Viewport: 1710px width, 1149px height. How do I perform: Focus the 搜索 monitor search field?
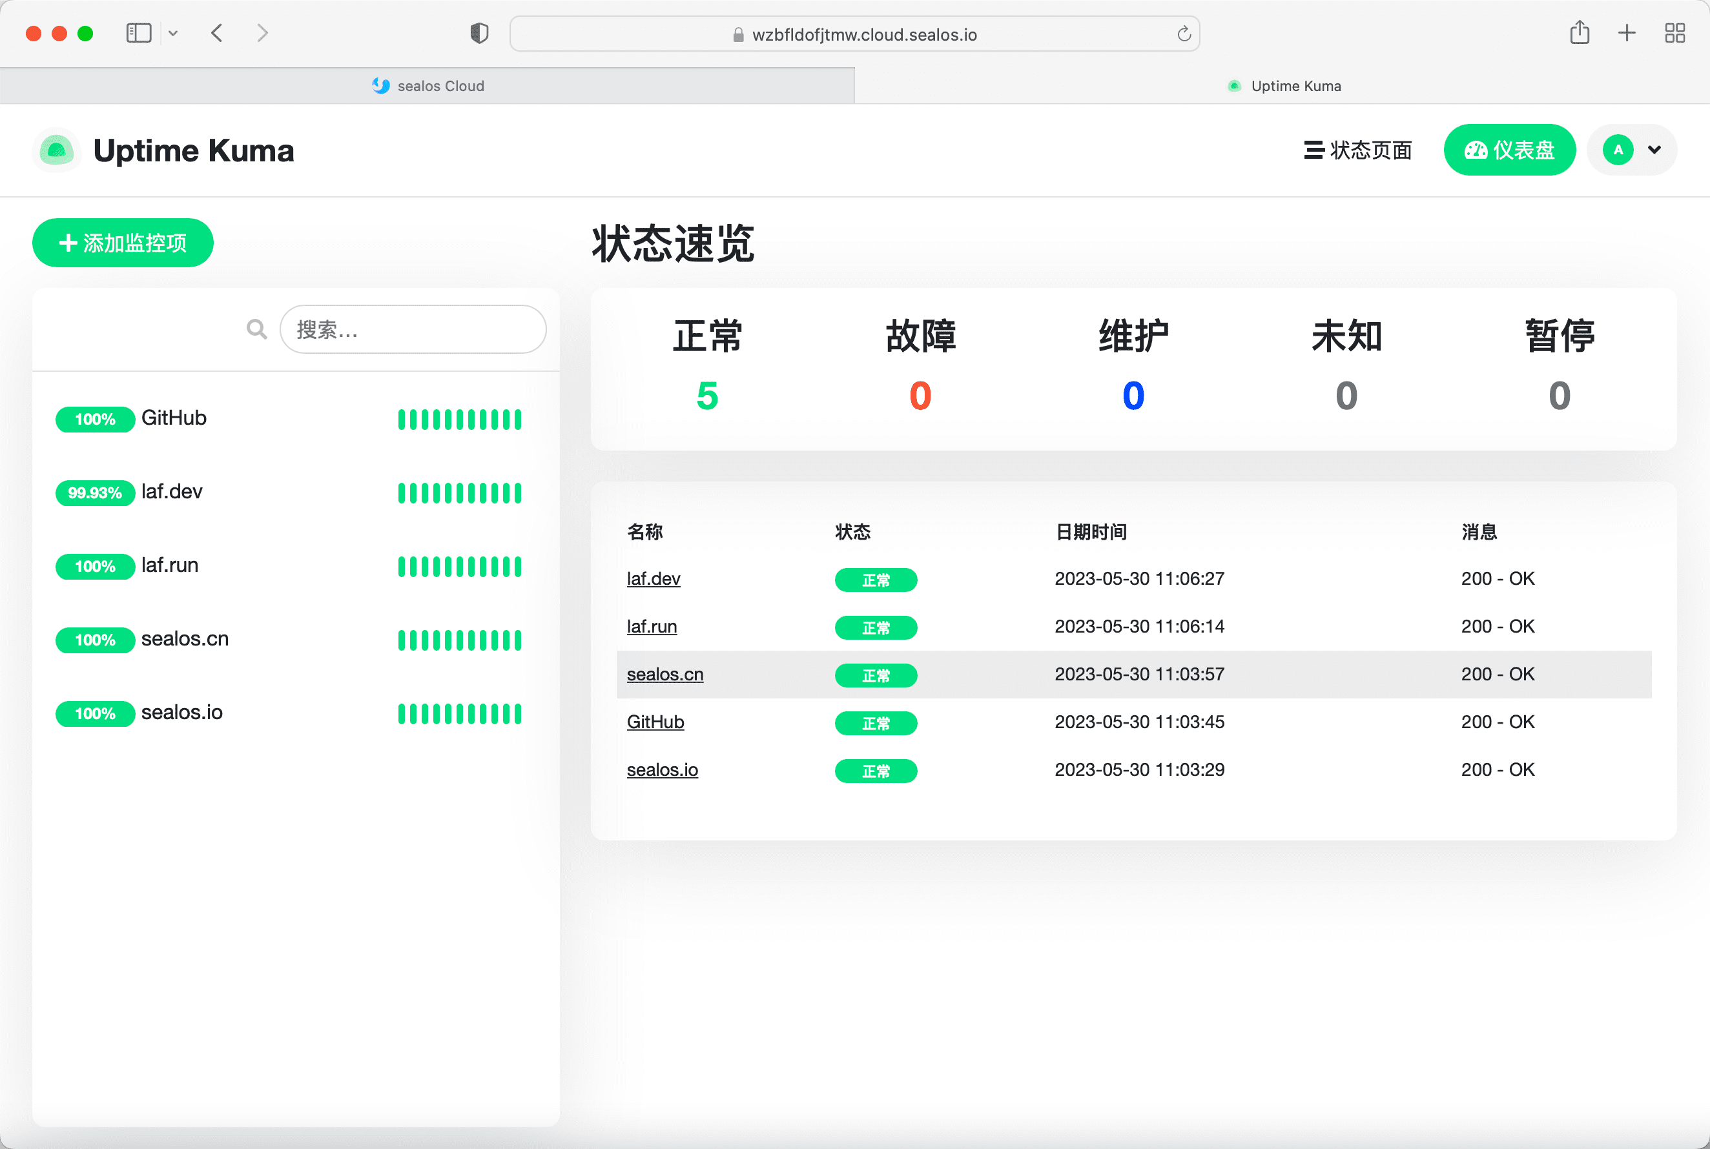point(413,329)
